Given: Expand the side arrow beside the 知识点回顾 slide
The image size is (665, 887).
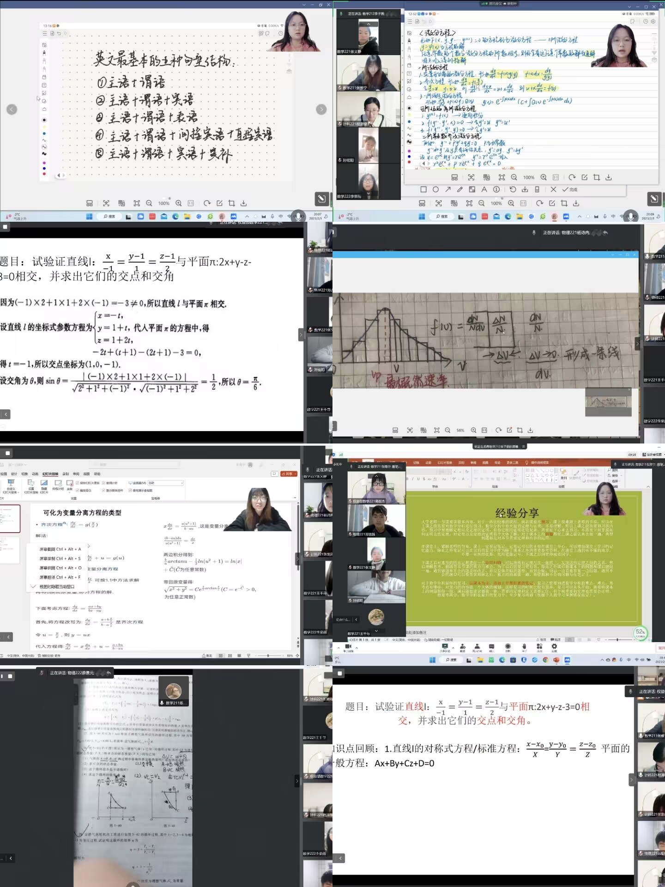Looking at the screenshot, I should [x=631, y=780].
